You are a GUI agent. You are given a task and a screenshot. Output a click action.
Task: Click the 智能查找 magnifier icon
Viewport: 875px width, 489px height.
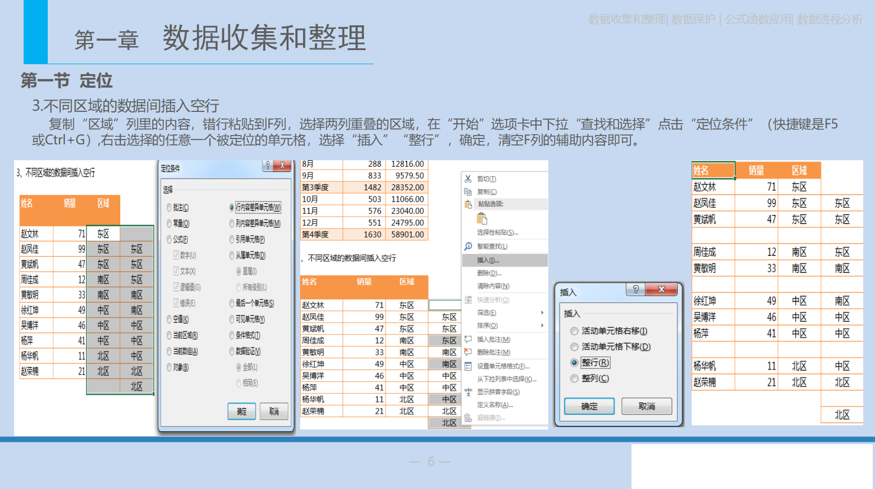[x=468, y=246]
